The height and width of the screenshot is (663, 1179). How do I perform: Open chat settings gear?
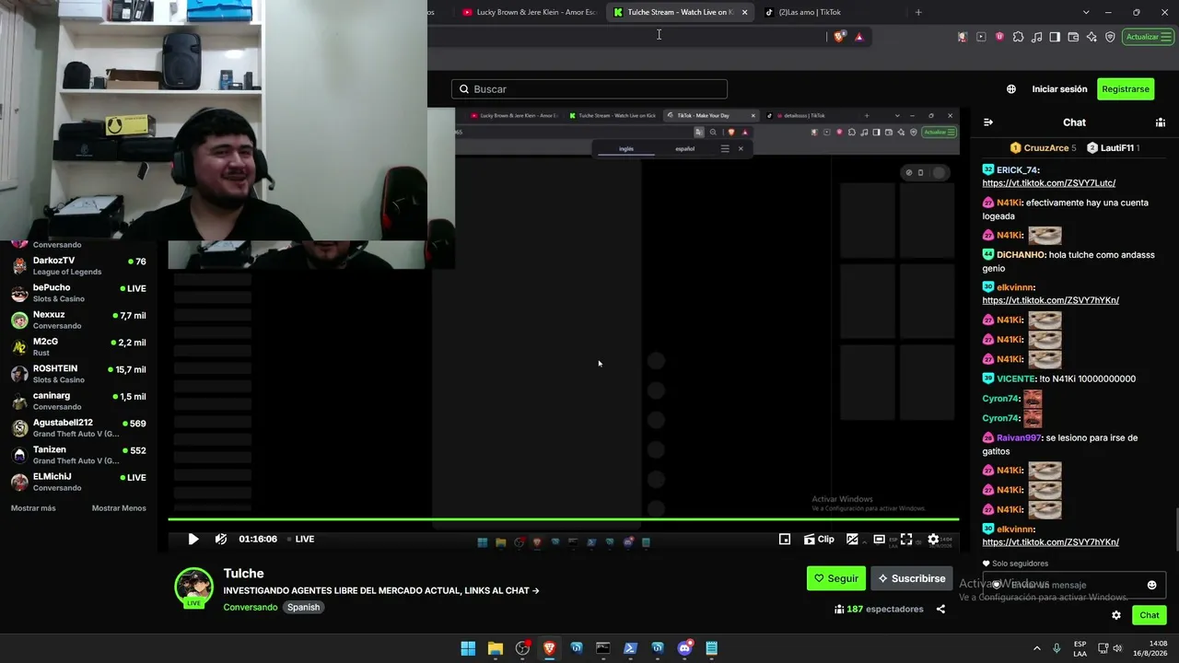coord(1116,615)
